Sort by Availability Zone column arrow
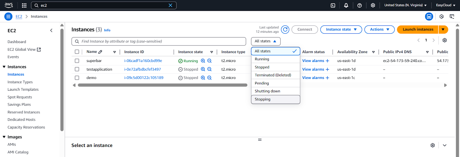Screen dimensions: 460x157 pos(373,52)
